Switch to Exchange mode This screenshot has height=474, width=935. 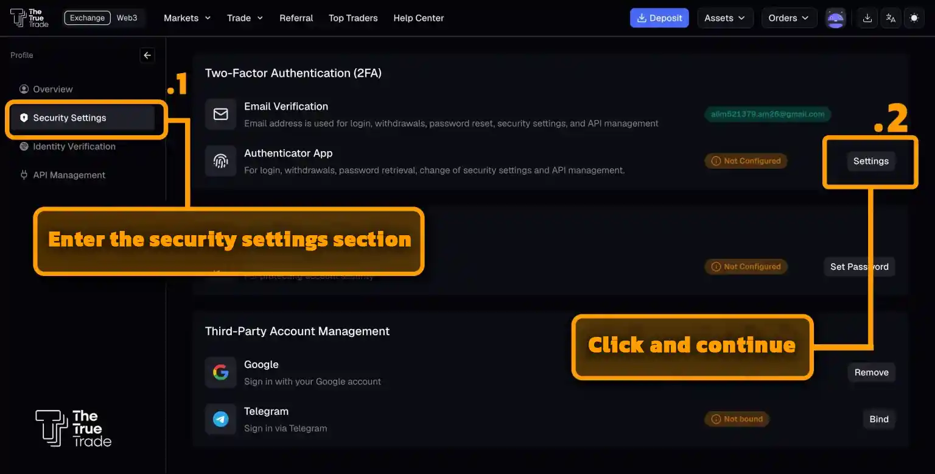coord(87,18)
